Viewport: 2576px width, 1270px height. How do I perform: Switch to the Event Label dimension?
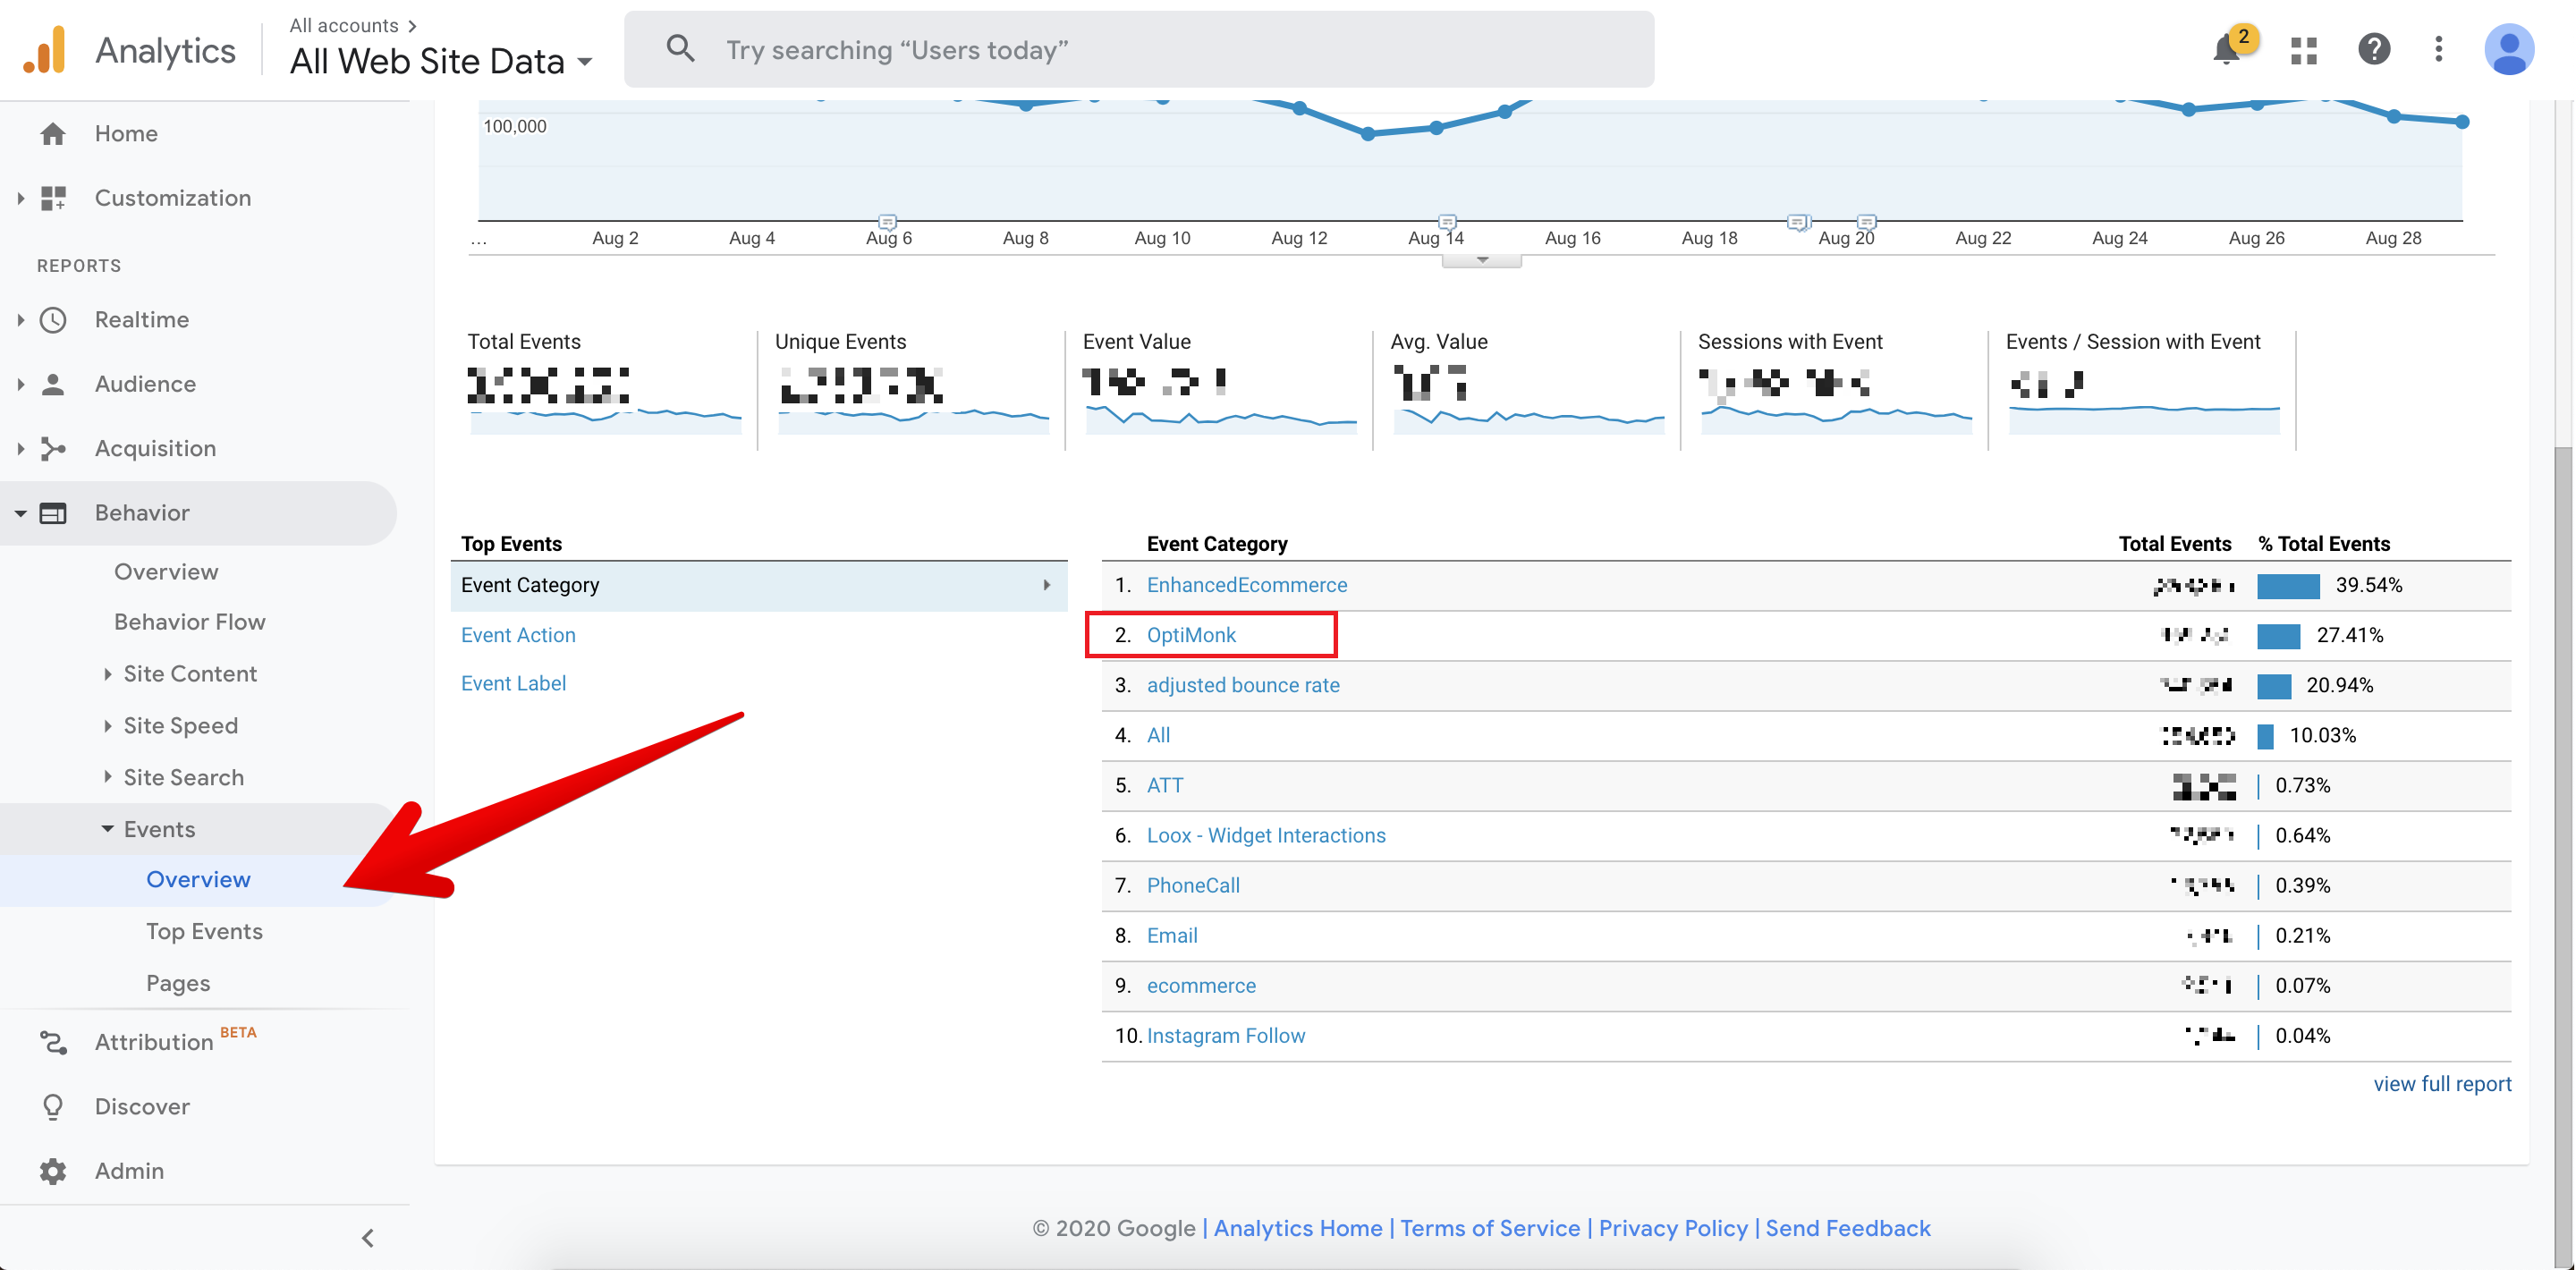513,684
